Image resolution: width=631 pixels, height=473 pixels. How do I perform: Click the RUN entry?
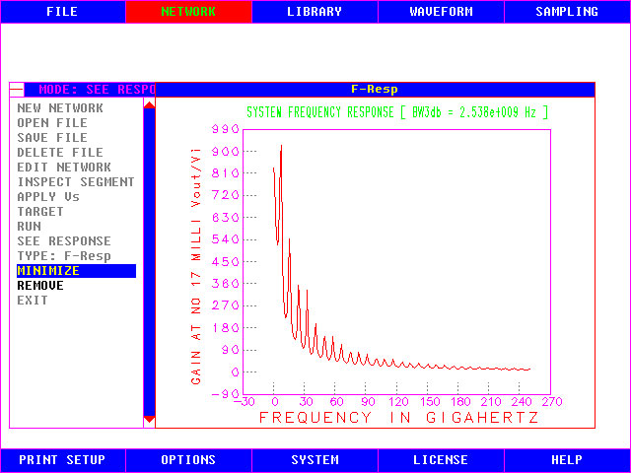click(x=29, y=227)
